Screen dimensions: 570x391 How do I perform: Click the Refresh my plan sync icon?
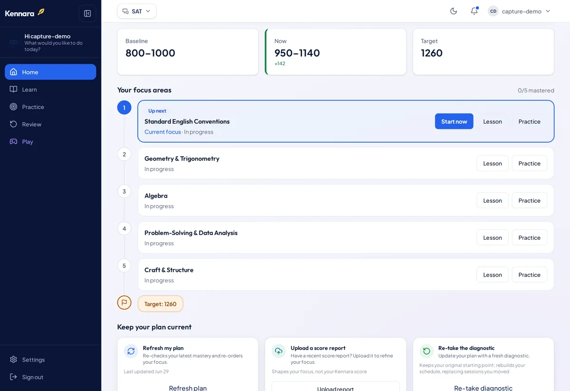(x=131, y=351)
